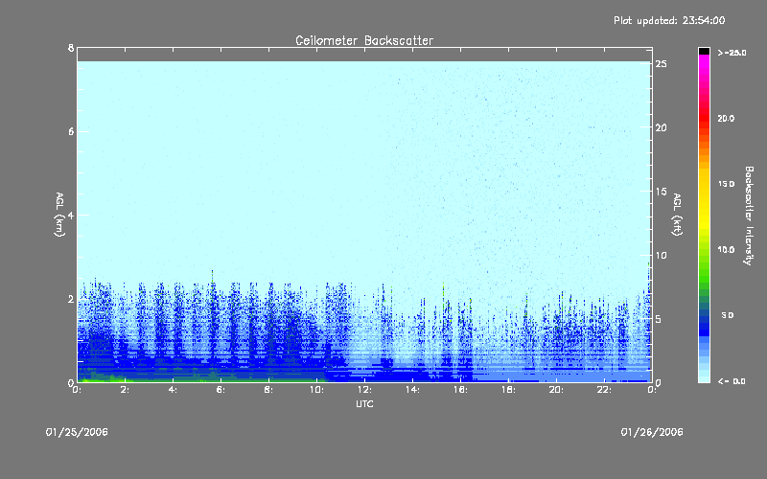Click the 15.0 colorbar tick value

726,184
